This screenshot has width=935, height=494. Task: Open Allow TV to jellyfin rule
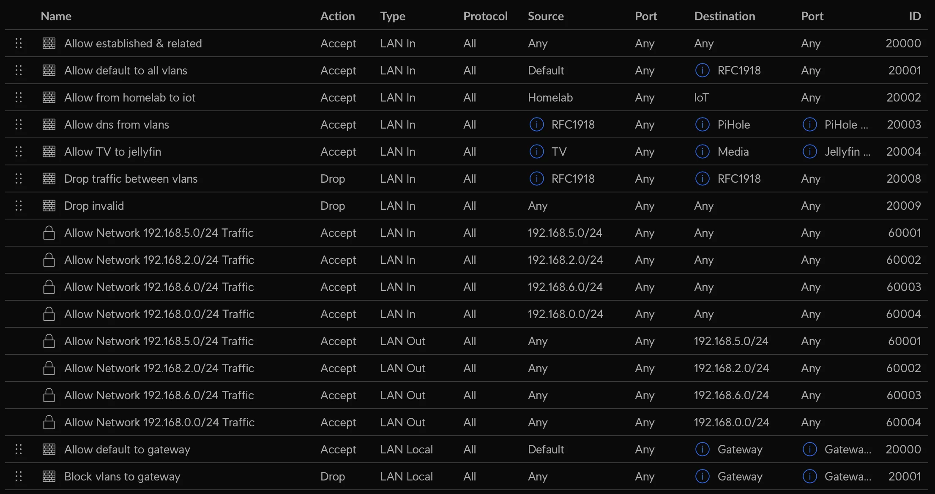click(467, 151)
